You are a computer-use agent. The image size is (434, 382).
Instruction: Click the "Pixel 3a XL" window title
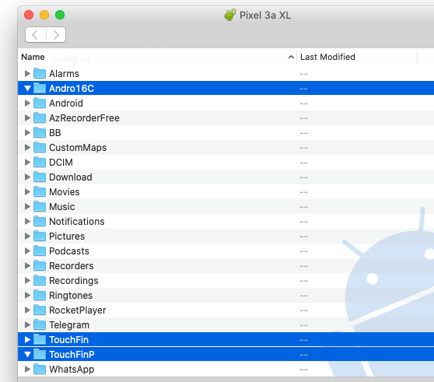click(x=265, y=16)
